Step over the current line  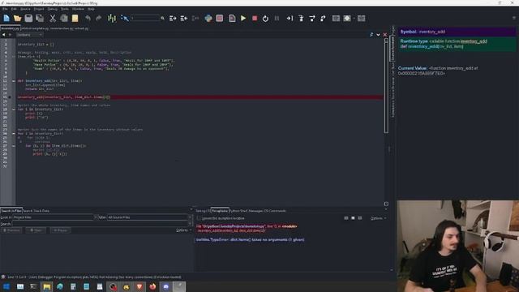[312, 18]
